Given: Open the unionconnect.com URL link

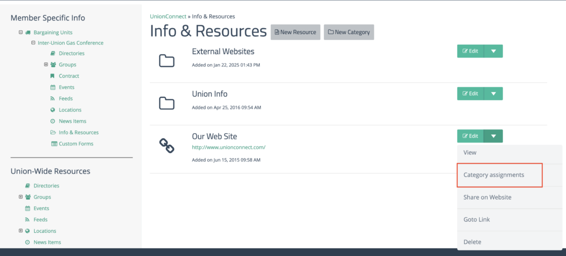Looking at the screenshot, I should click(x=229, y=148).
